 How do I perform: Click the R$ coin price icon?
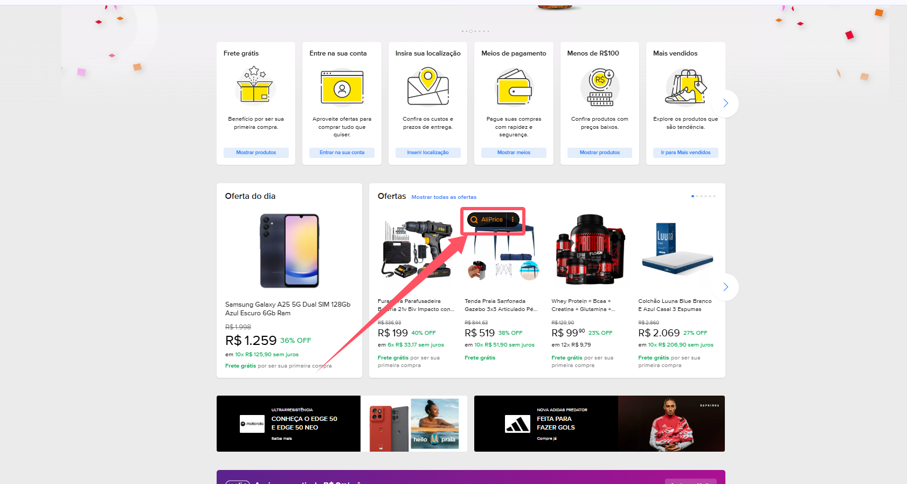tap(600, 87)
